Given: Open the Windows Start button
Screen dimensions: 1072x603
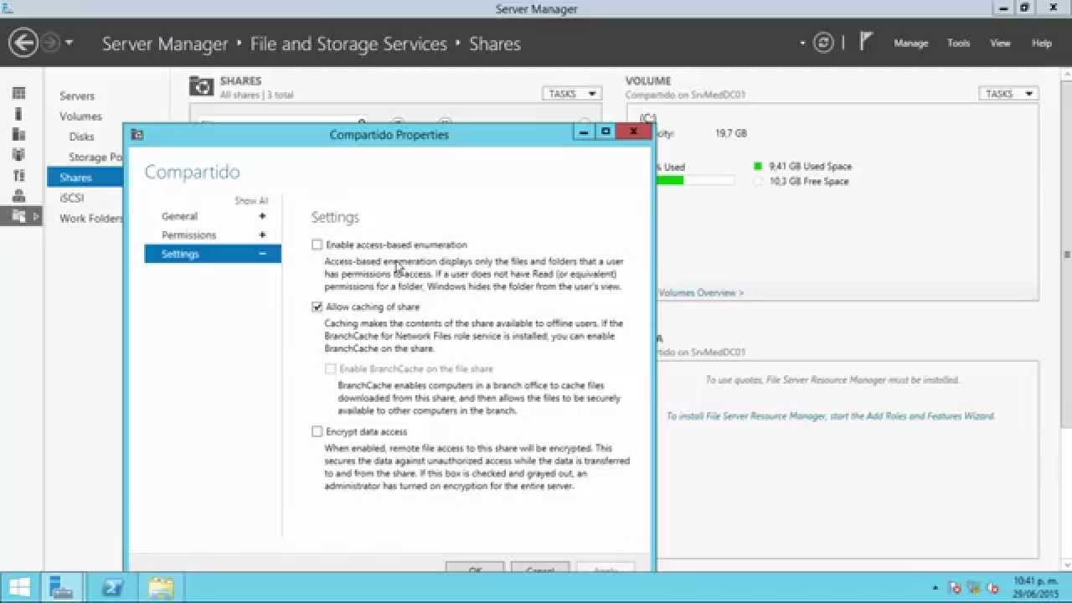Looking at the screenshot, I should pyautogui.click(x=19, y=588).
